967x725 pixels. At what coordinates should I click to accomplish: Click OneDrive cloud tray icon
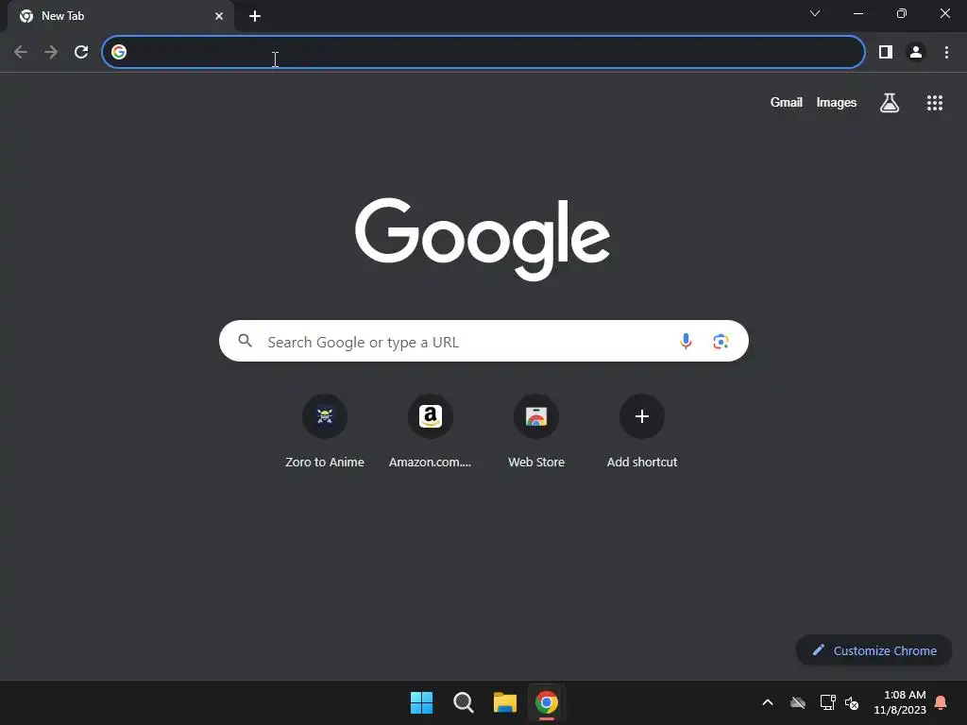coord(797,702)
